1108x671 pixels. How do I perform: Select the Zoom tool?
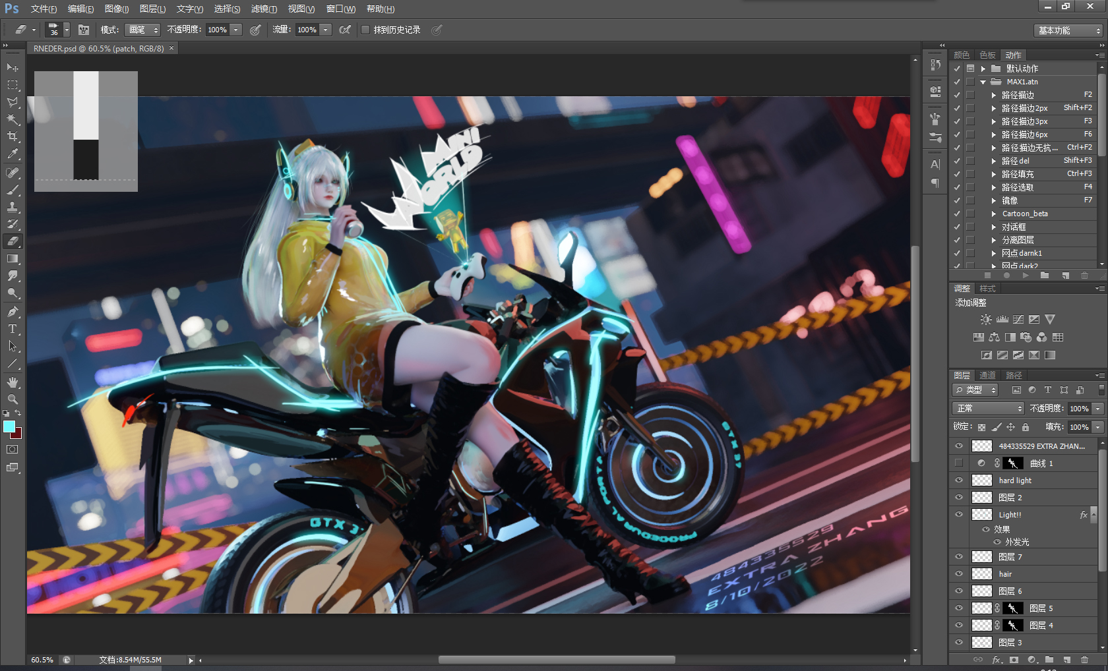click(13, 399)
